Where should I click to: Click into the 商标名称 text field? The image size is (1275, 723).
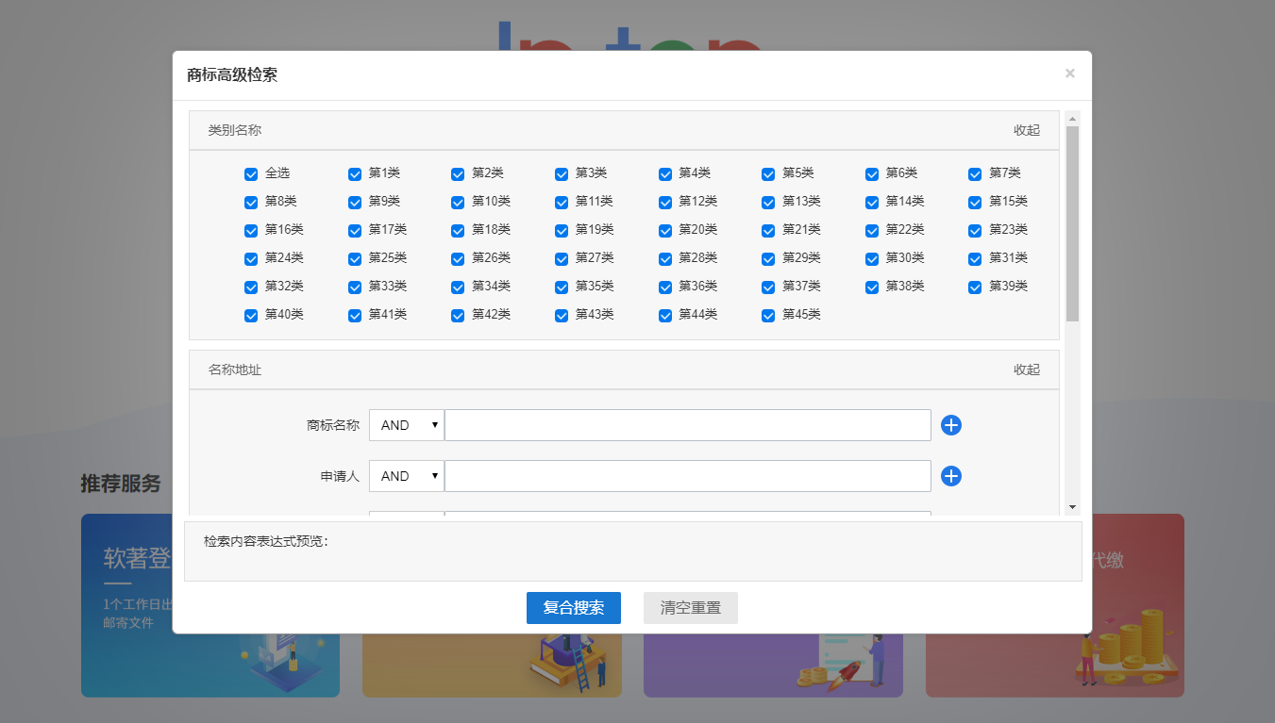click(x=687, y=425)
